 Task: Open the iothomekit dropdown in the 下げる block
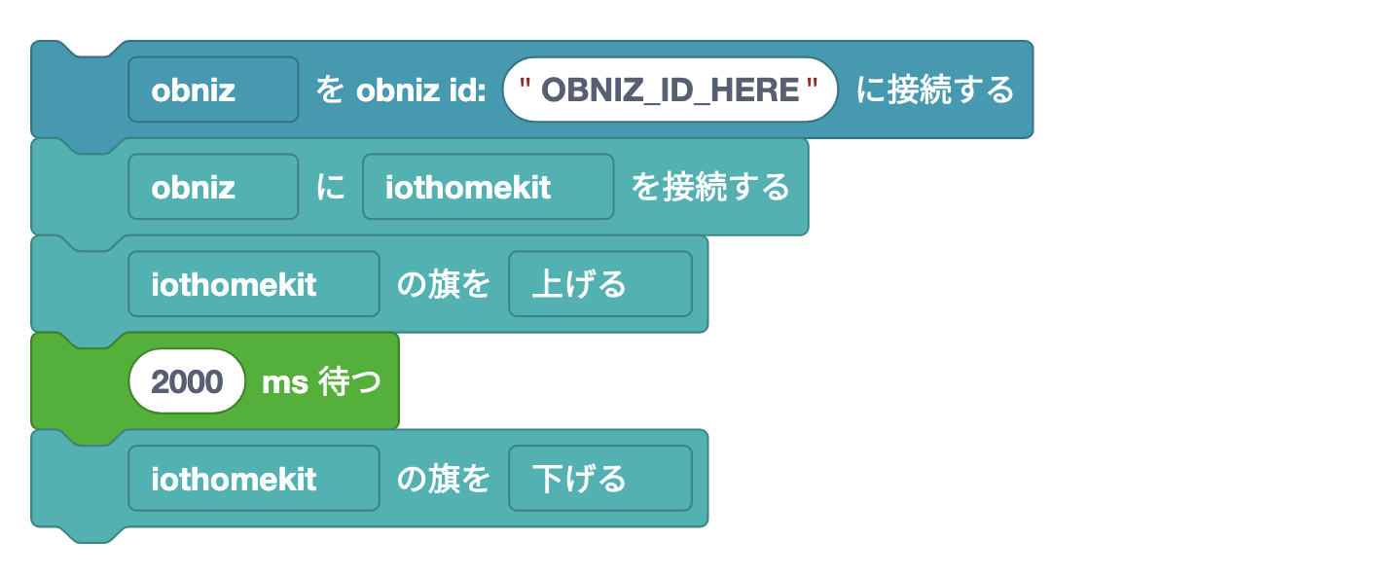click(253, 479)
